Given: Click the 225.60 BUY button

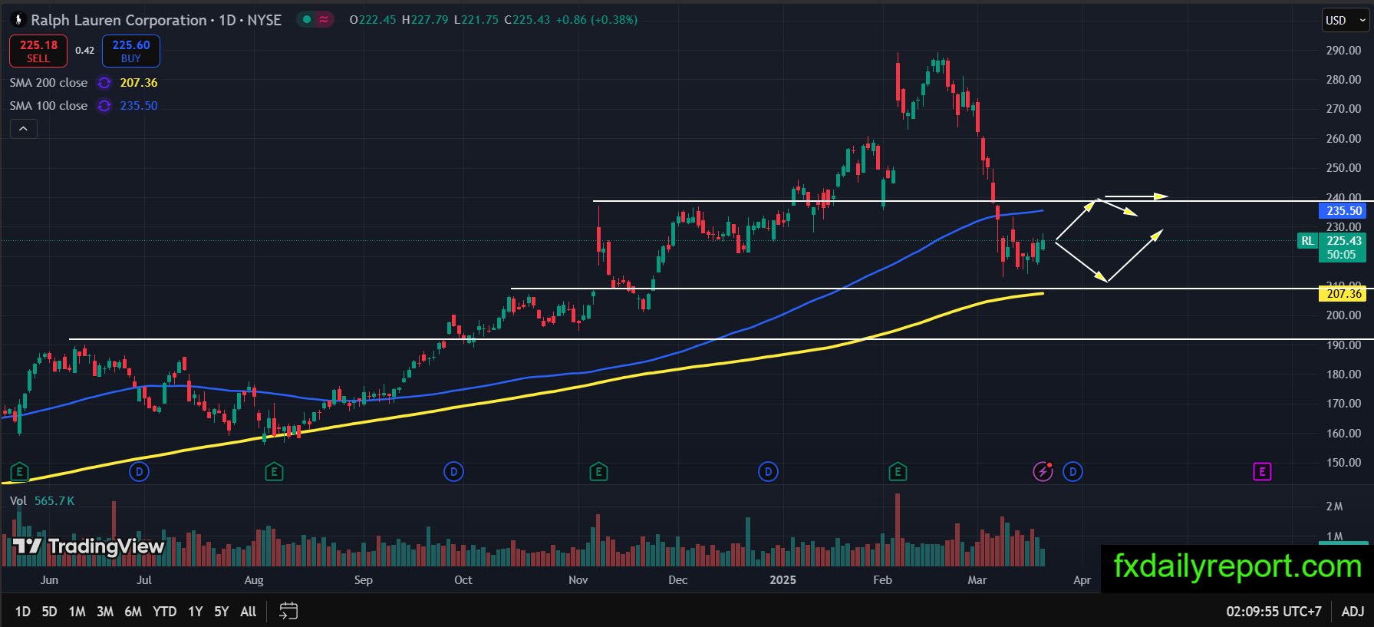Looking at the screenshot, I should 131,51.
